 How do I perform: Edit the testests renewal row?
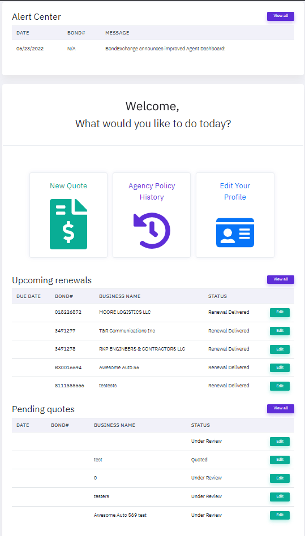(x=280, y=386)
